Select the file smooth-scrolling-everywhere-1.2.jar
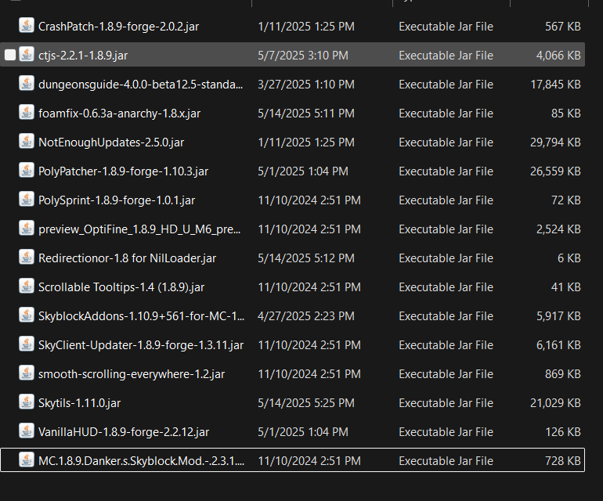 [132, 374]
